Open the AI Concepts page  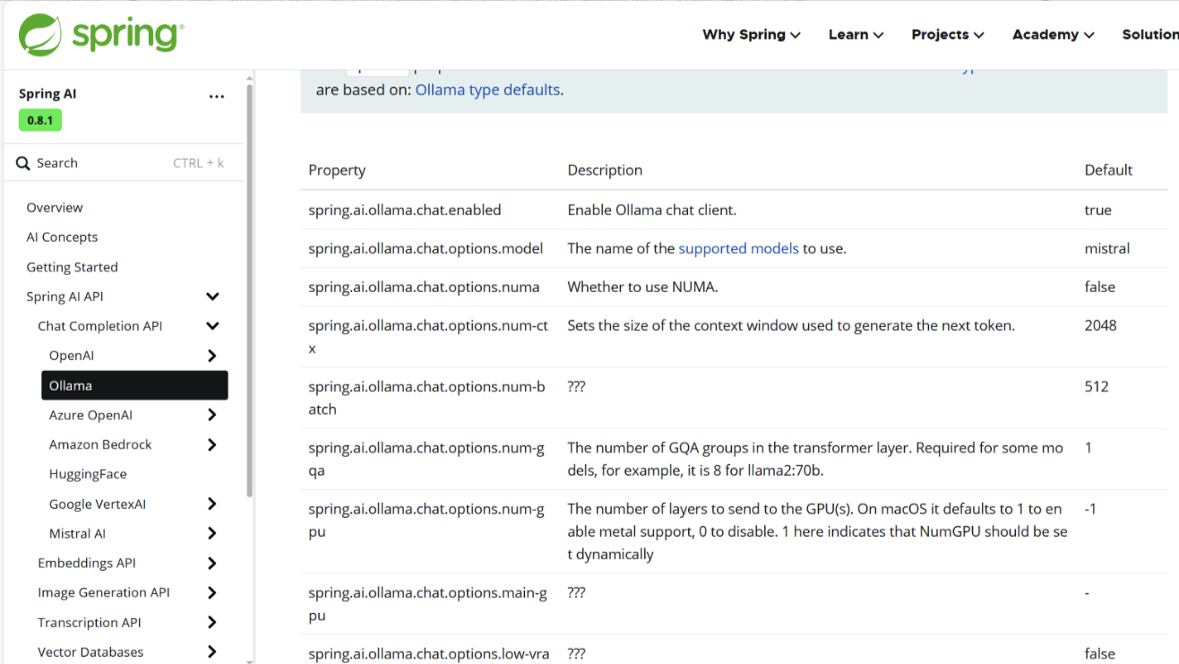pos(62,237)
